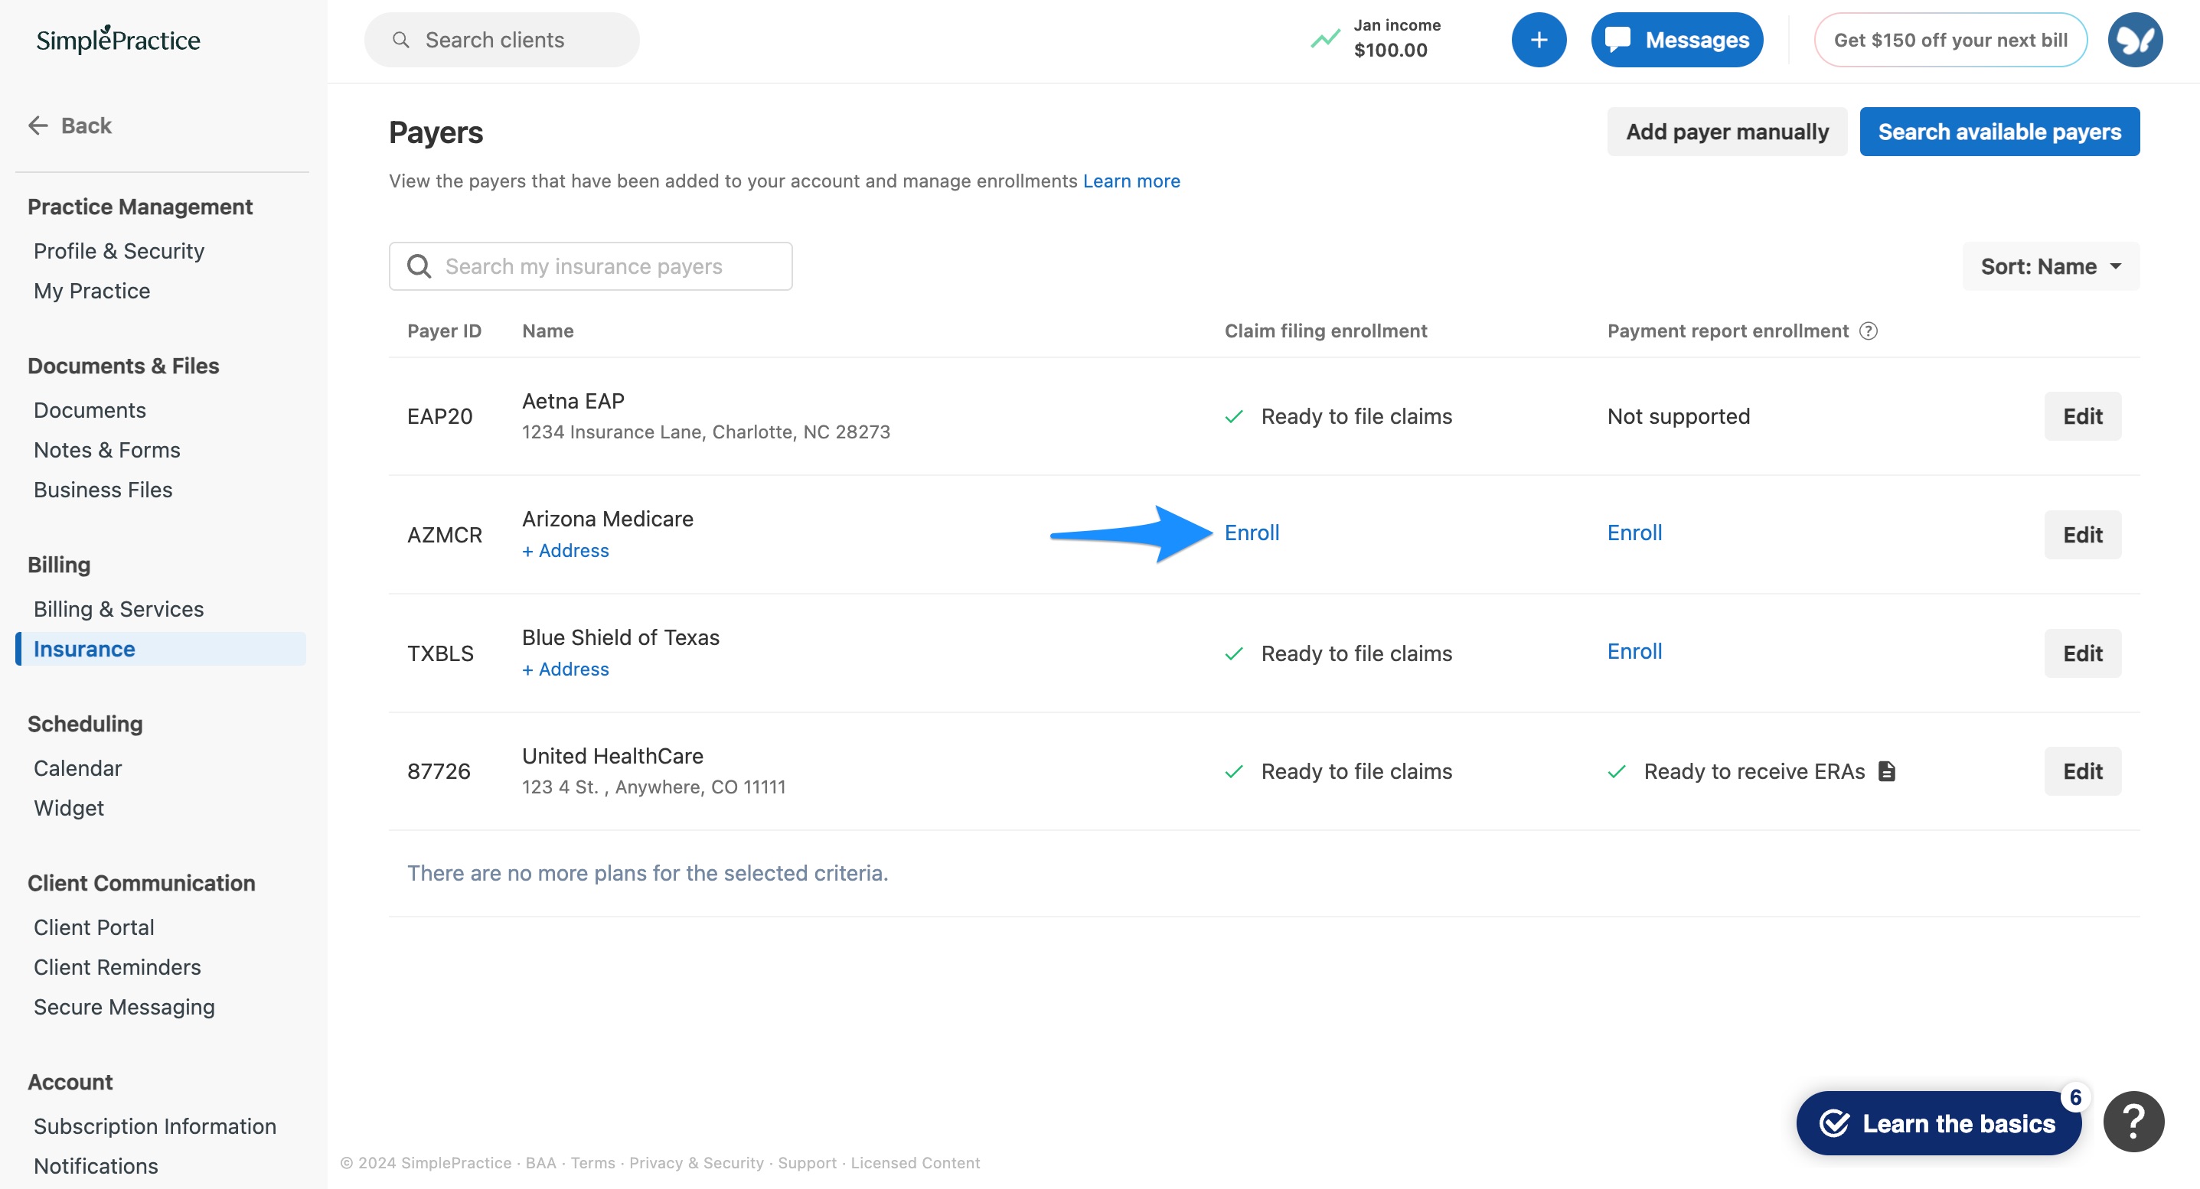Expand the Address for Arizona Medicare

[566, 551]
